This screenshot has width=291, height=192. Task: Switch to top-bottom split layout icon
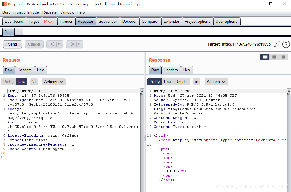274,57
